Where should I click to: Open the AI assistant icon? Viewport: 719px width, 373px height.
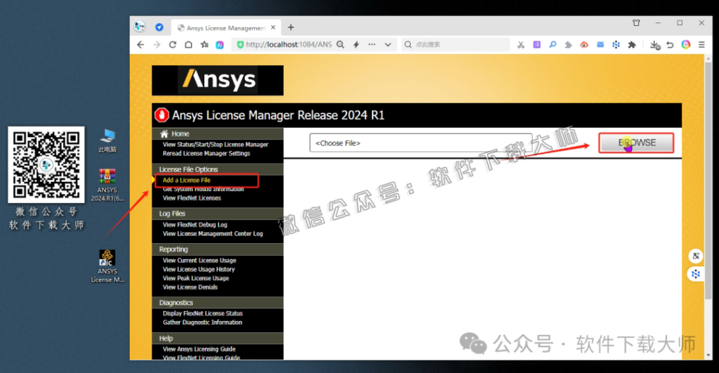point(220,45)
